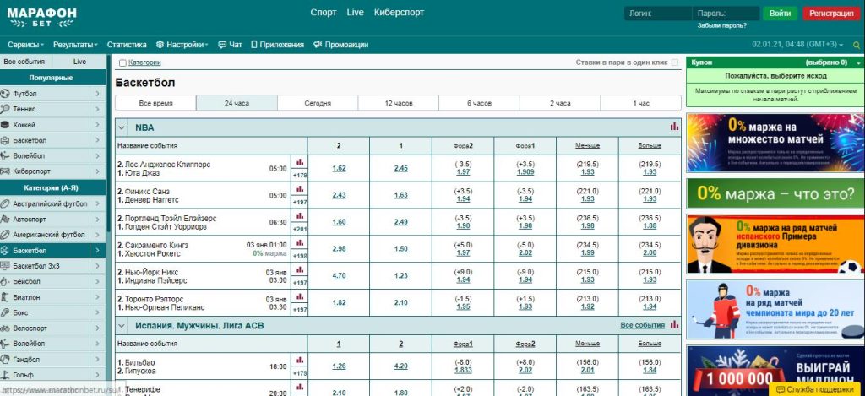Click the Hockey puck icon in sidebar
This screenshot has height=396, width=865.
point(6,125)
